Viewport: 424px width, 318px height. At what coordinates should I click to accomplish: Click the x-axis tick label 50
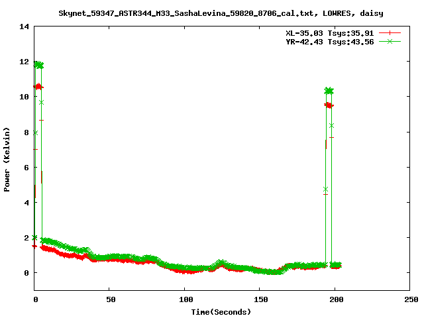111,299
